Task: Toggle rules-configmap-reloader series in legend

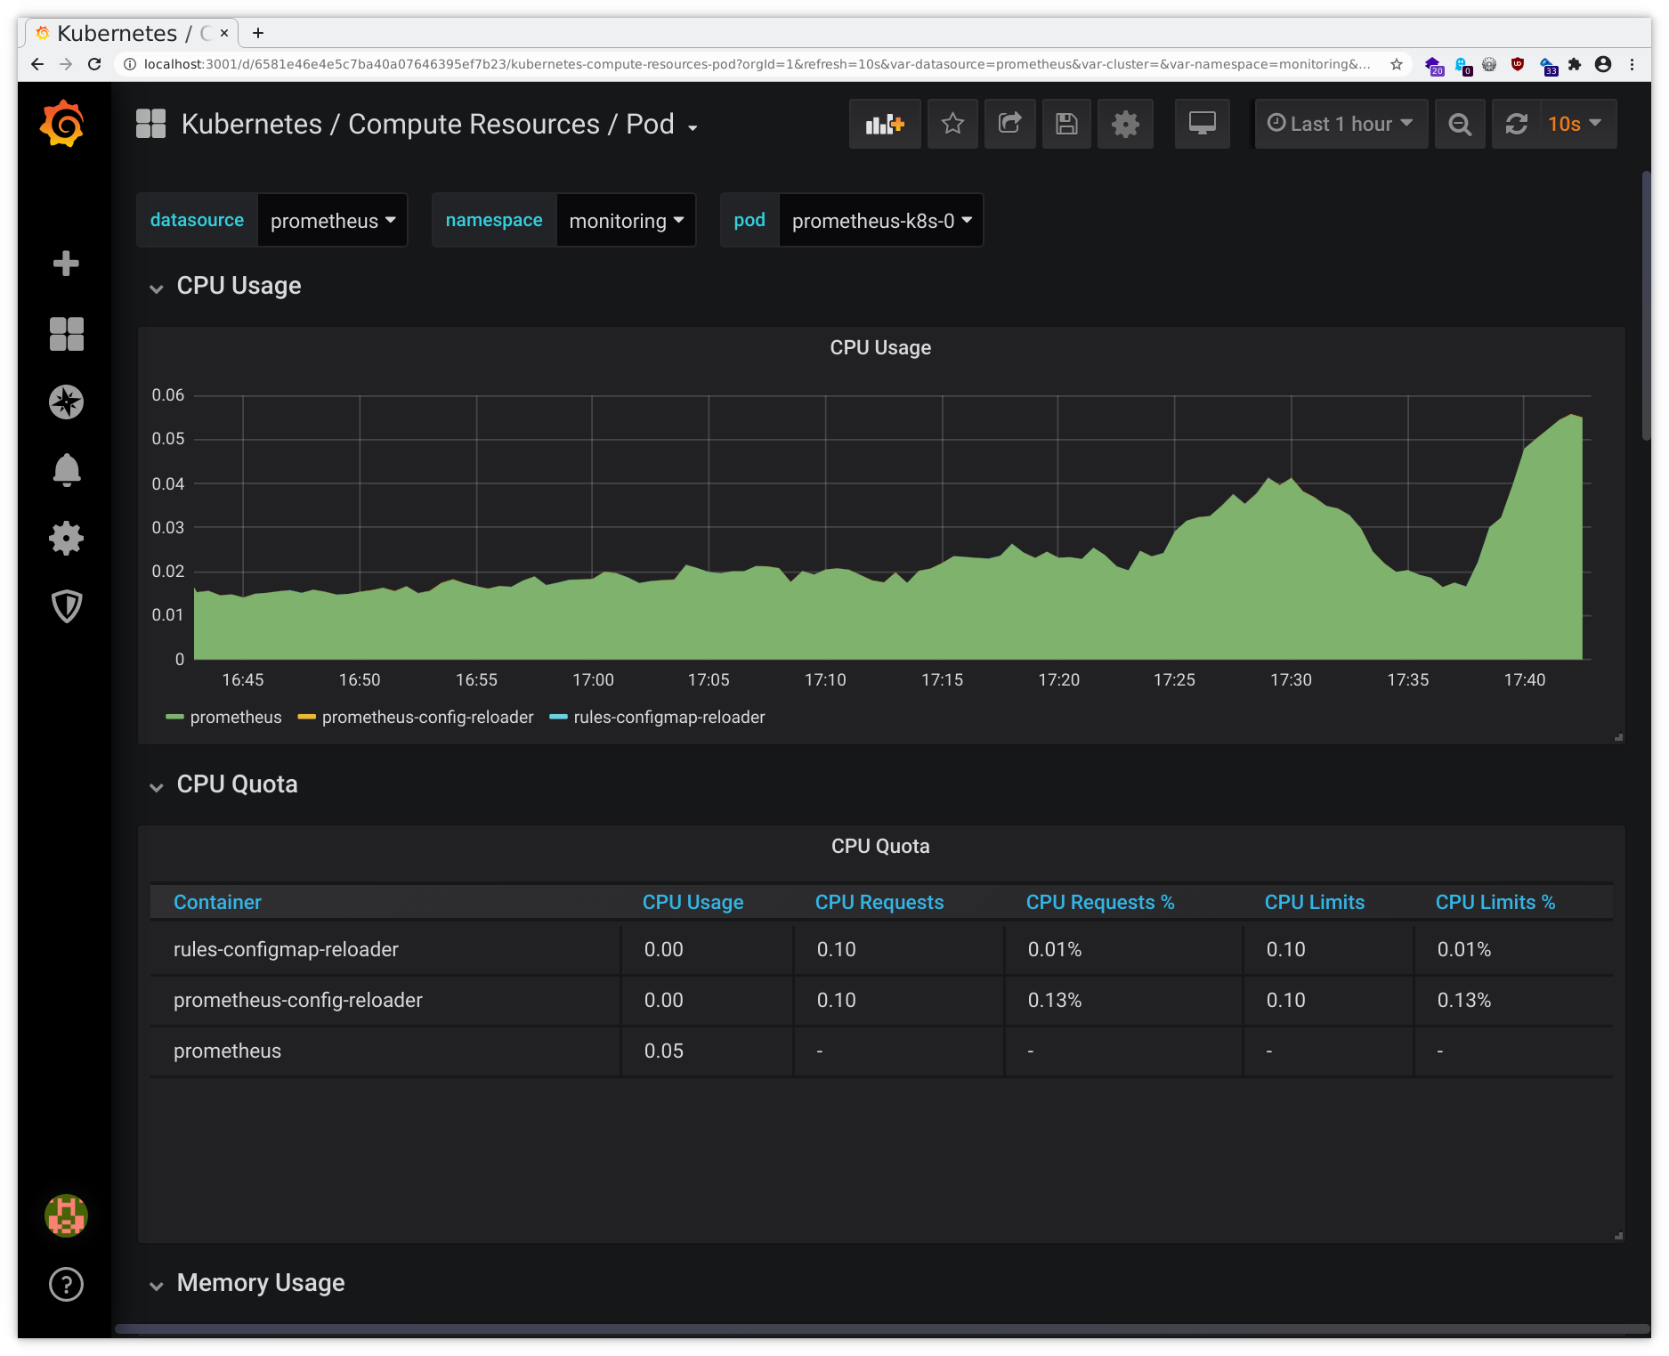Action: click(x=668, y=718)
